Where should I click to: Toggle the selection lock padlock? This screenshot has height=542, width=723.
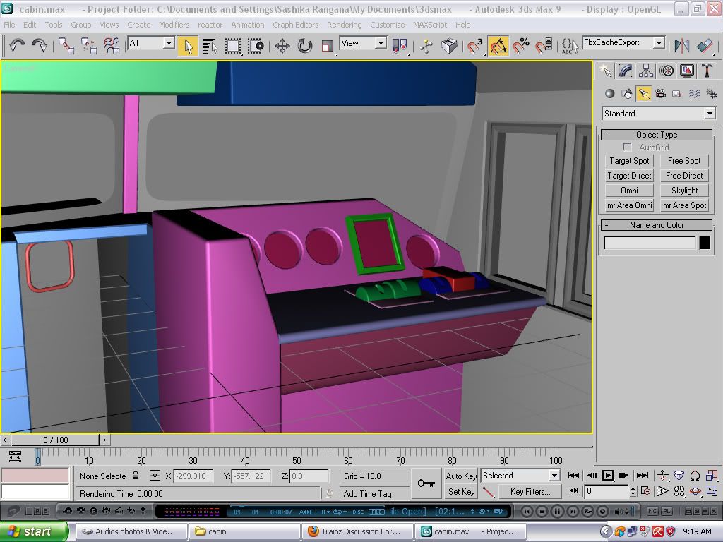pyautogui.click(x=136, y=475)
